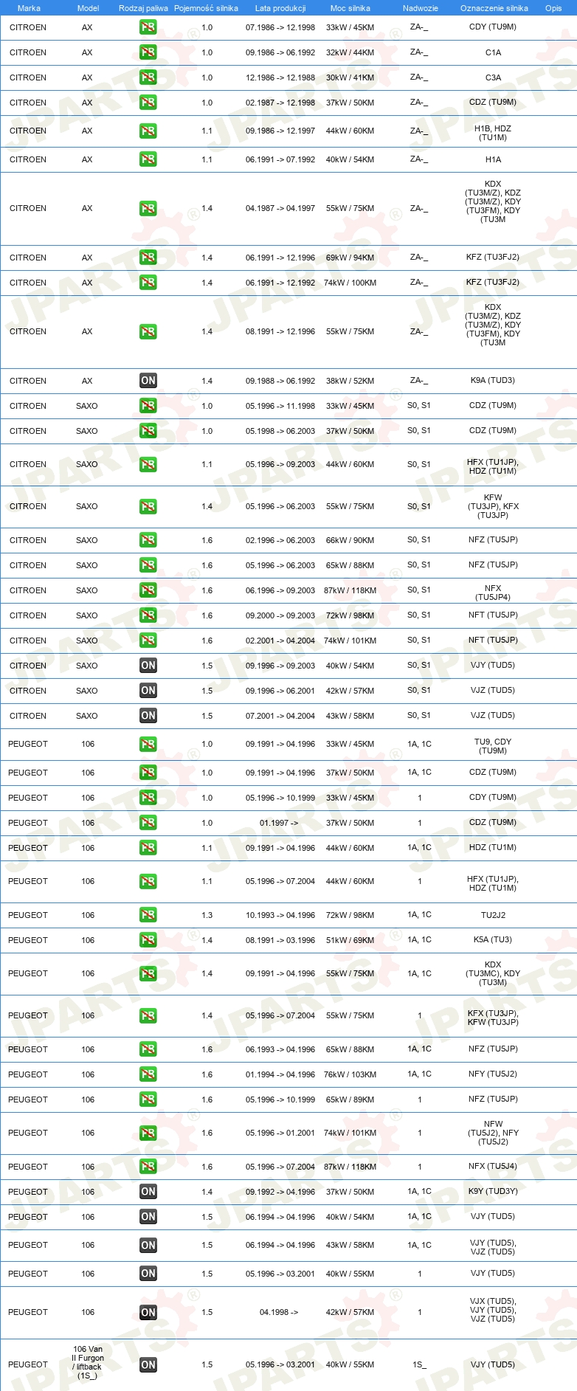Click the petrol icon in Peugeot 106 TU9, CDY row

(x=148, y=745)
